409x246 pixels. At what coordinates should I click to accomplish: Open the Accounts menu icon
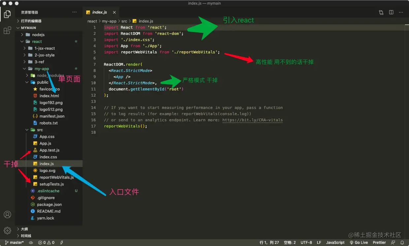[7, 214]
